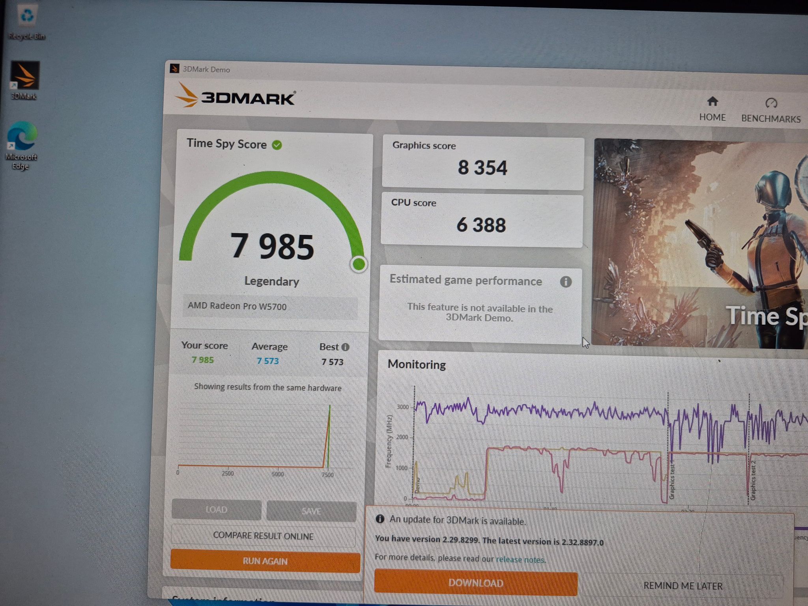Image resolution: width=808 pixels, height=606 pixels.
Task: Click the info icon next to Estimated game performance
Action: (566, 282)
